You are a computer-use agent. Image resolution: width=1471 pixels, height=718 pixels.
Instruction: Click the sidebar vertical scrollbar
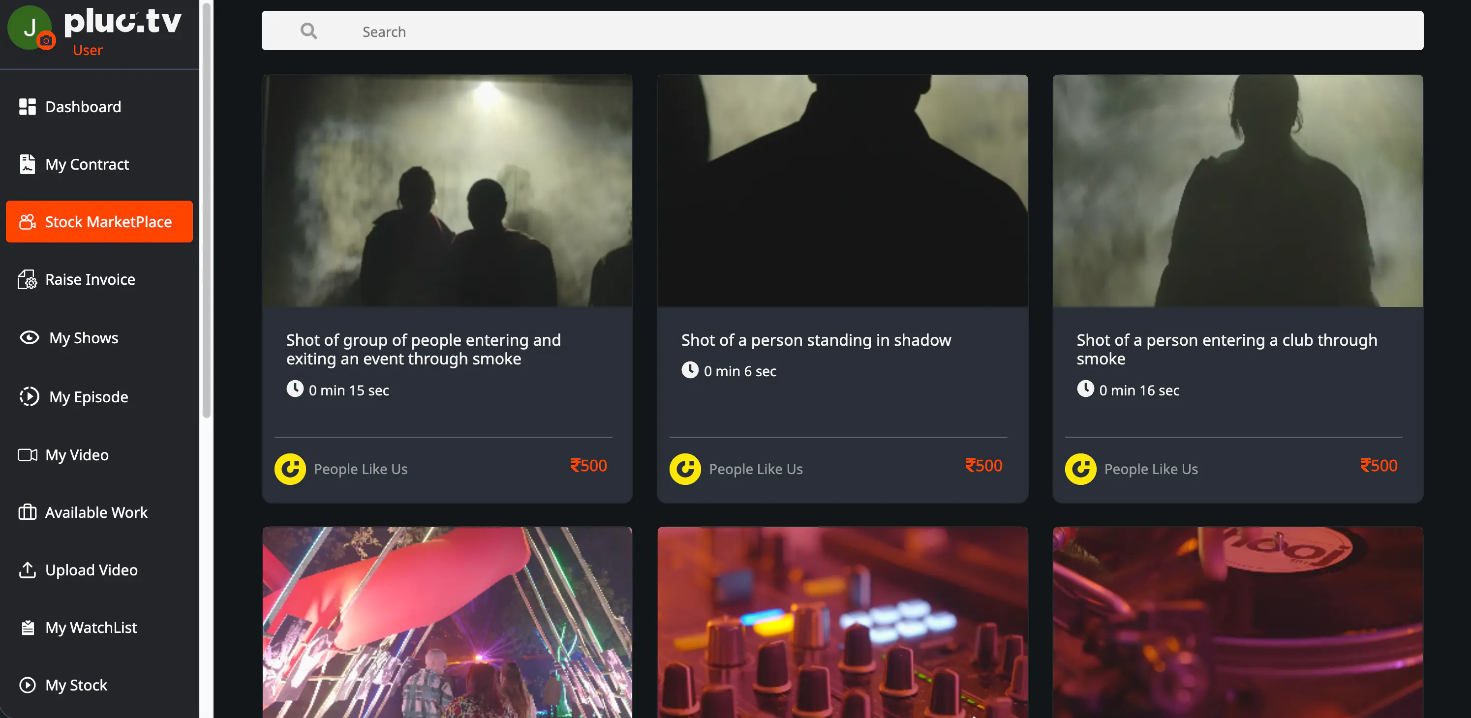coord(206,211)
